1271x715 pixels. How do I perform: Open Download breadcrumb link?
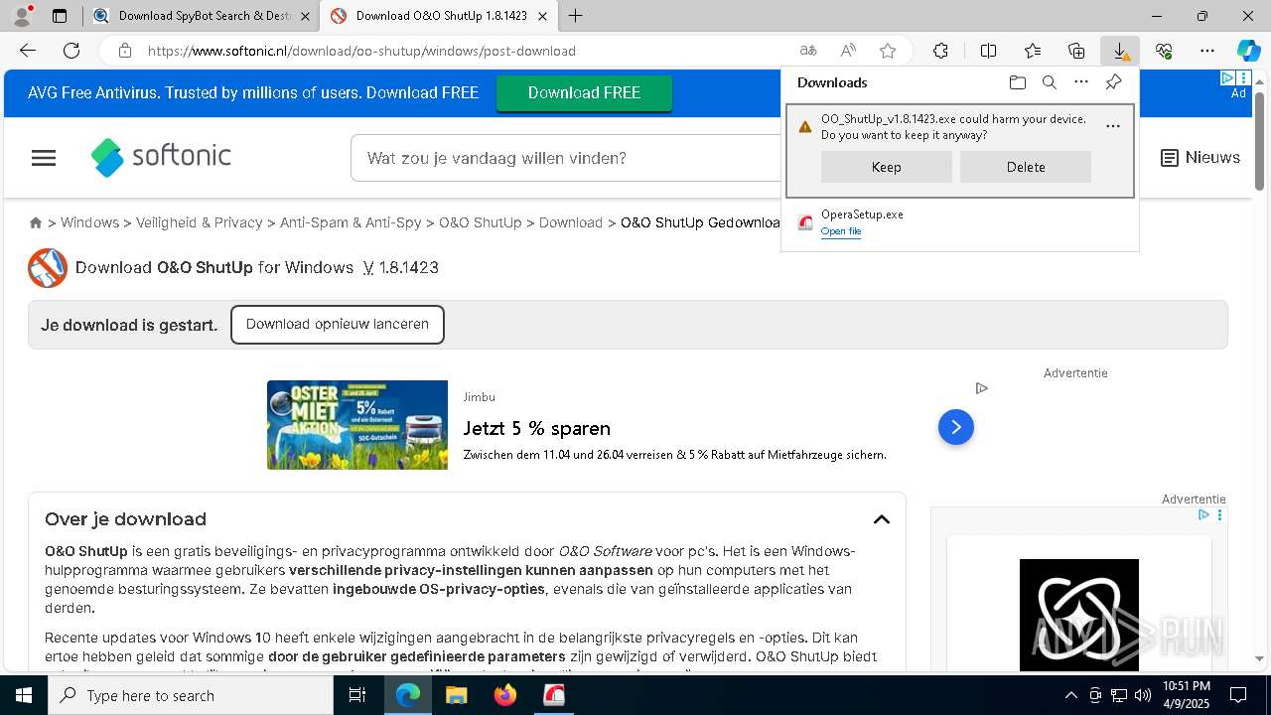(571, 222)
